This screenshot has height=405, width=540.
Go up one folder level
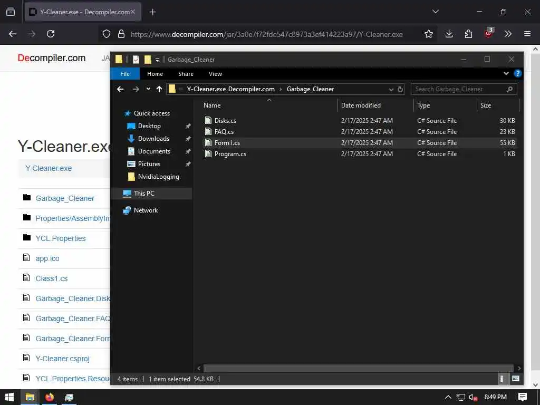coord(159,89)
